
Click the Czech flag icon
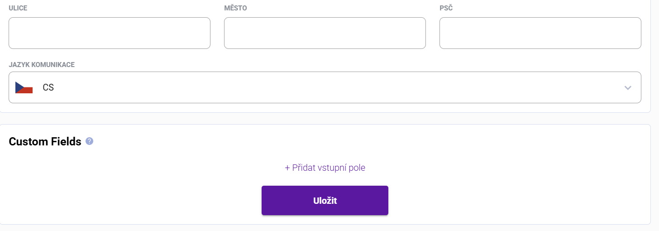(x=24, y=87)
